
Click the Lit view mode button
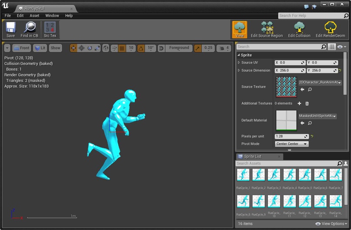click(40, 48)
